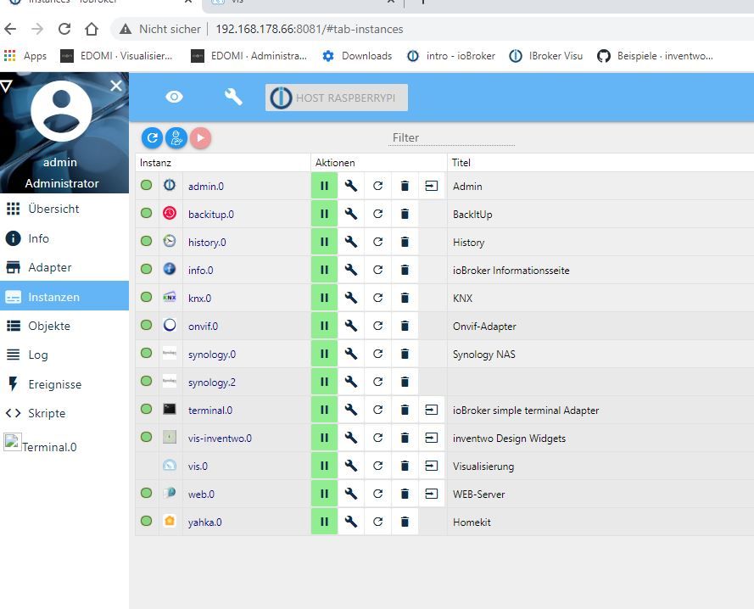754x609 pixels.
Task: Click the HOST RASPBERRYPI button
Action: pos(337,98)
